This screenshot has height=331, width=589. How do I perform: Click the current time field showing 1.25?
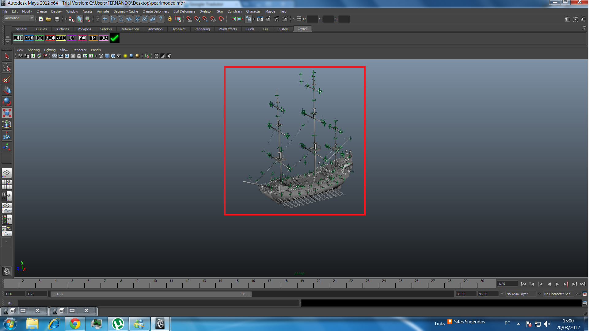coord(507,284)
